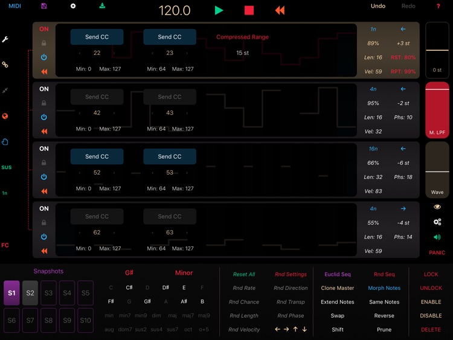
Task: Shift notes up with the up arrow
Action: click(295, 329)
